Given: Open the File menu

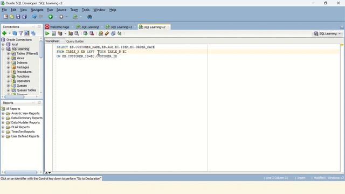Looking at the screenshot, I should pyautogui.click(x=4, y=10).
